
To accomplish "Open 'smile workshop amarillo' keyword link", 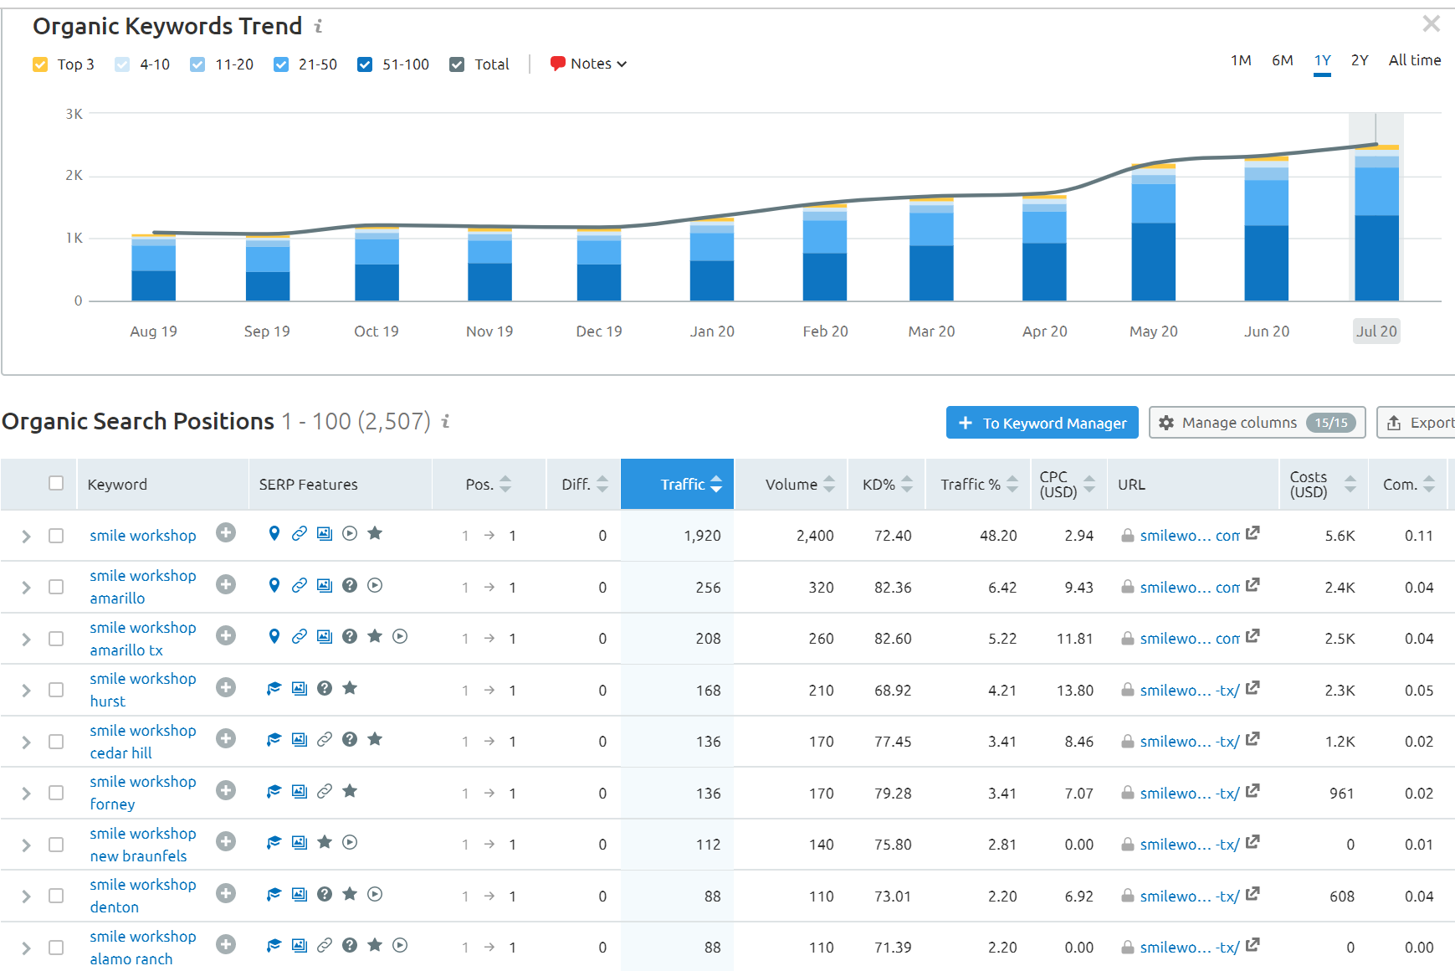I will (x=143, y=587).
